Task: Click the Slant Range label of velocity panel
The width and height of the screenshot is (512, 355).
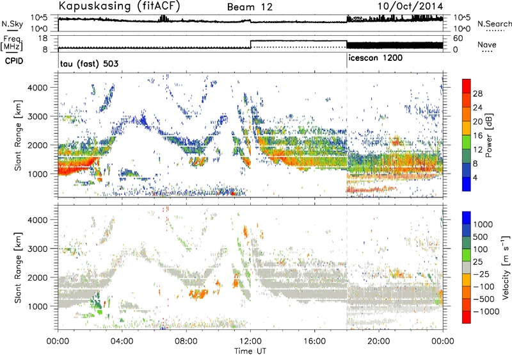Action: (19, 267)
